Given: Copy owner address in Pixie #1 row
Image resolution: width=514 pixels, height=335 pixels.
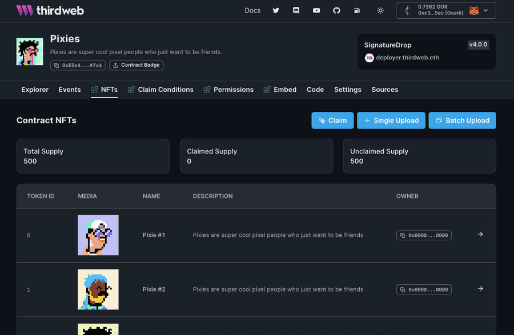Looking at the screenshot, I should pos(424,235).
